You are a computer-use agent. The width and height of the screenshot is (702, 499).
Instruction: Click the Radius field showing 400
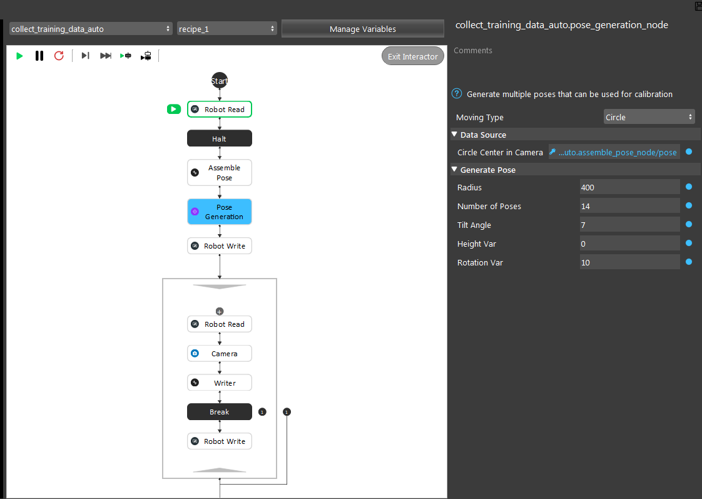[x=630, y=187]
